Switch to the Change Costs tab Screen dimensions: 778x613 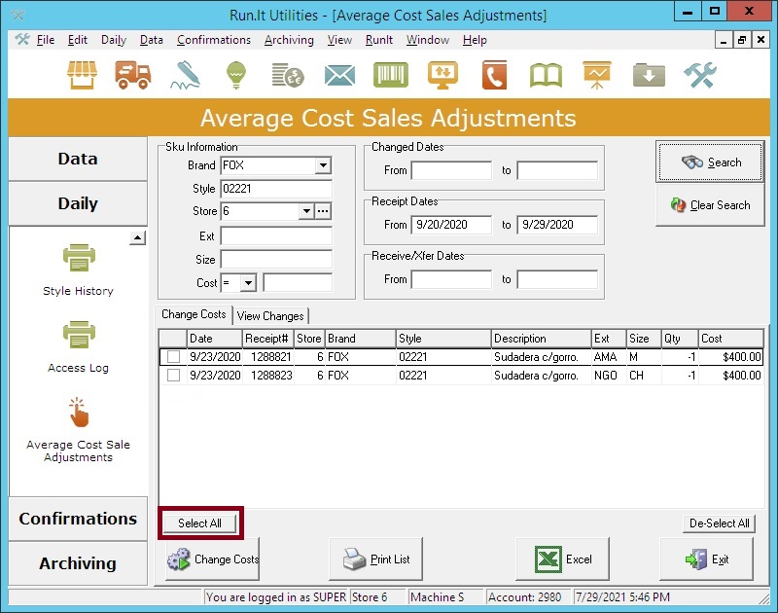[x=194, y=314]
